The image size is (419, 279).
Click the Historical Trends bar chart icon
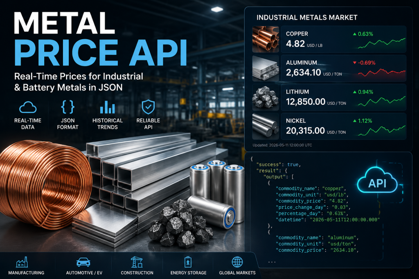coord(108,107)
